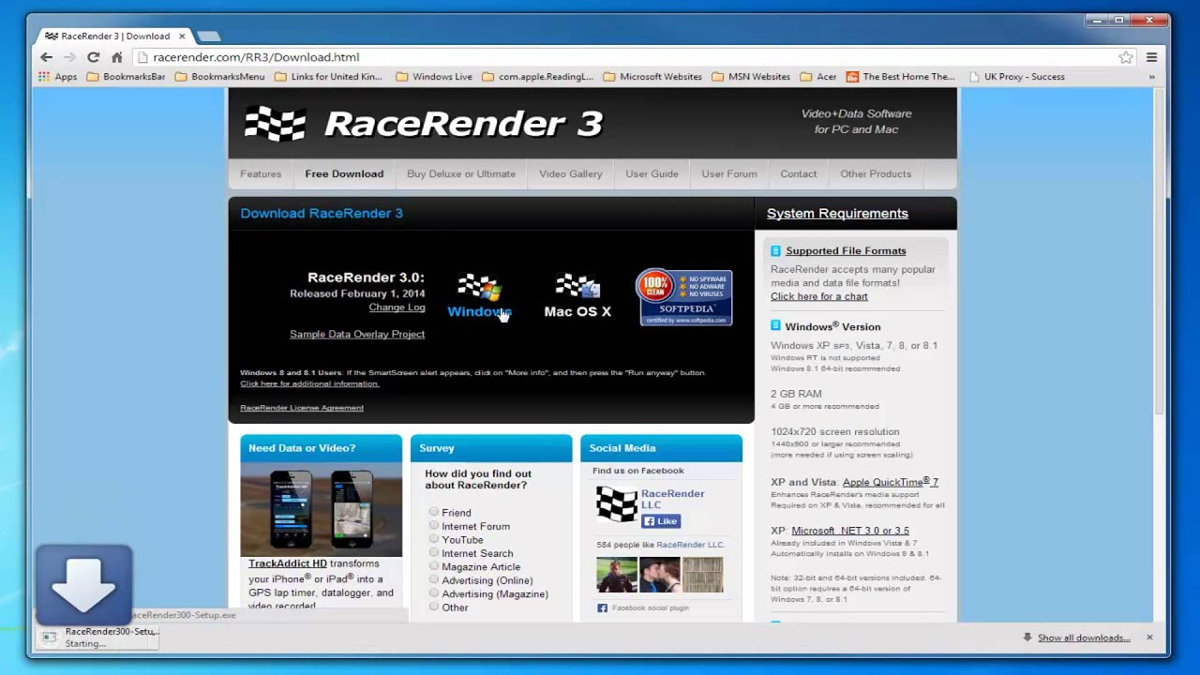Open the Buy Deluxe or Ultimate page
The image size is (1200, 675).
coord(461,173)
